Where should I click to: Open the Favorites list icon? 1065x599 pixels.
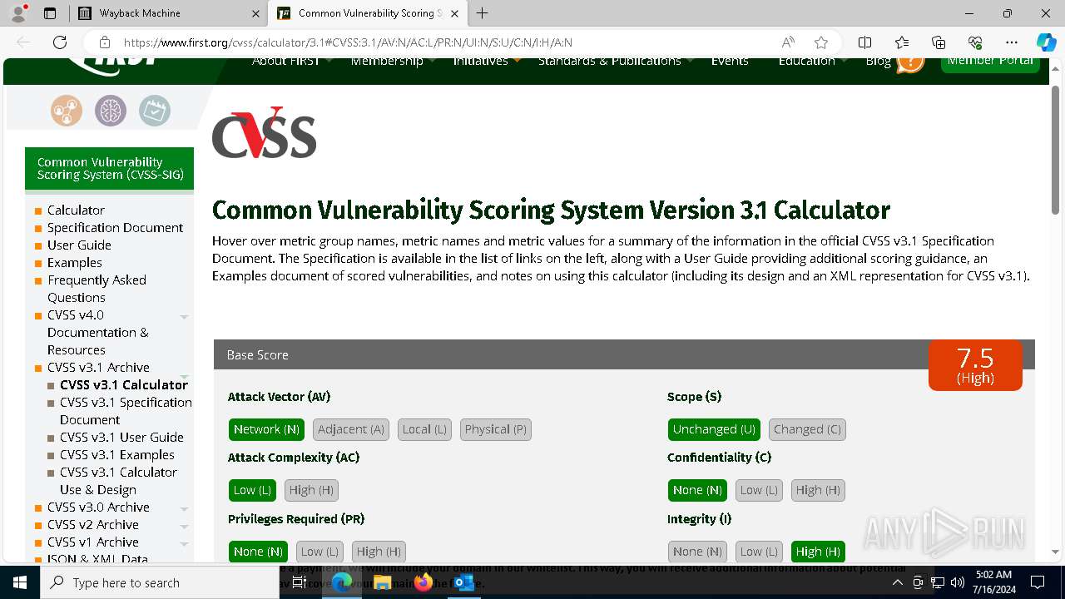point(902,42)
